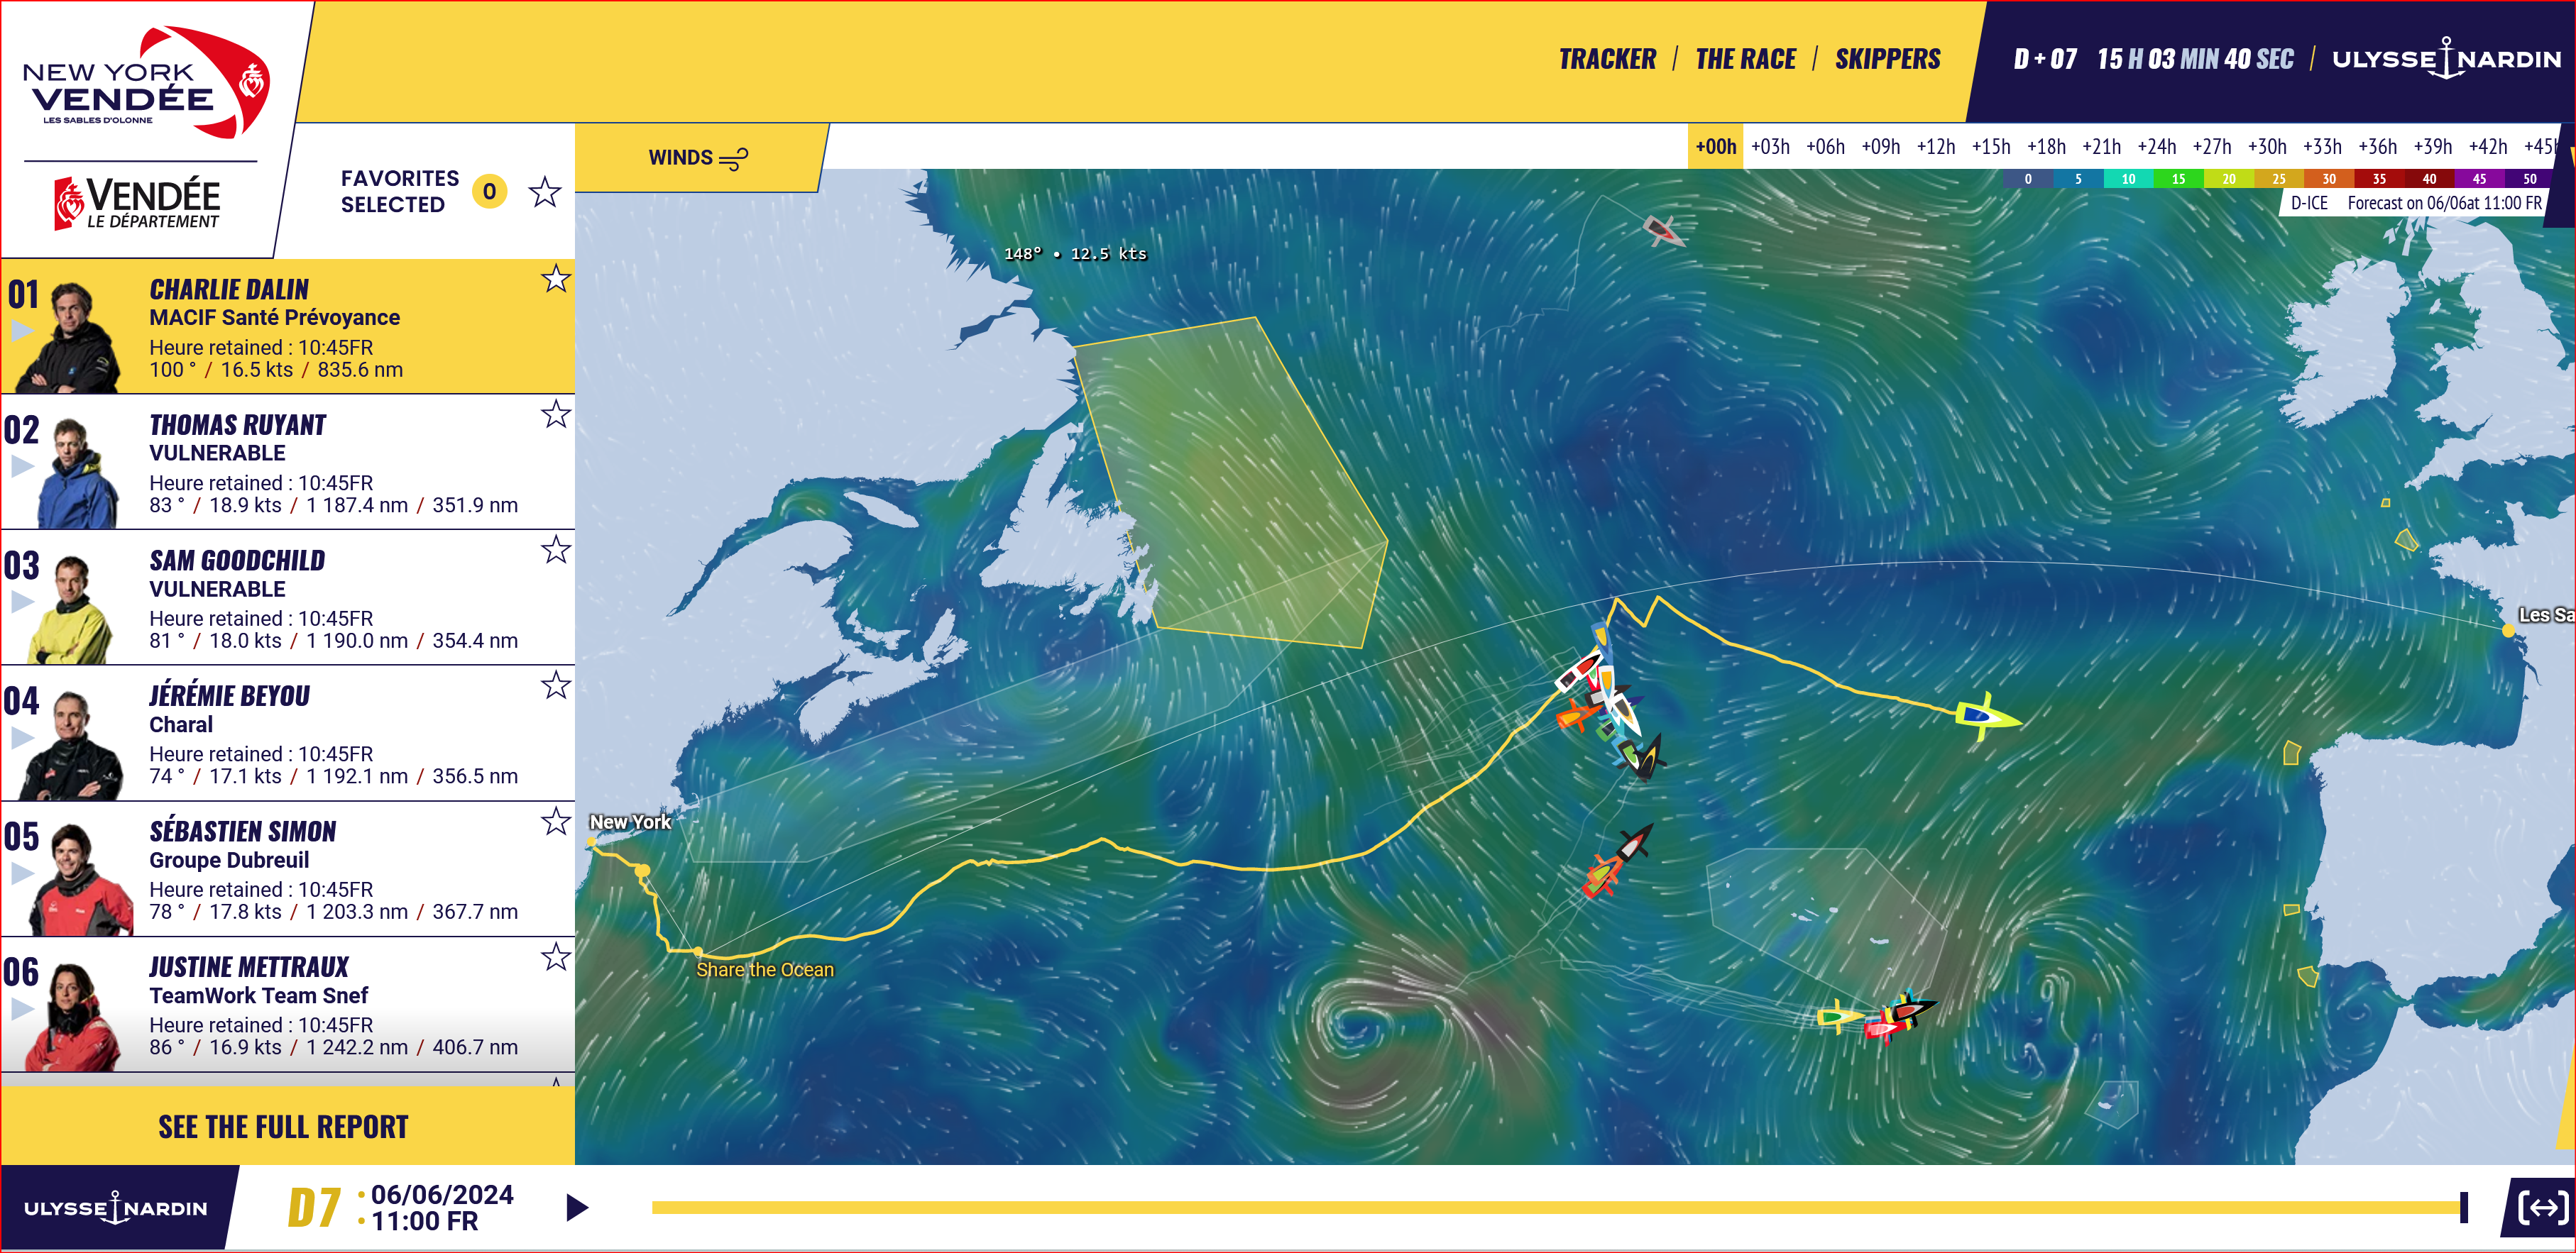
Task: Click the 40-knot wind legend swatch
Action: [x=2429, y=179]
